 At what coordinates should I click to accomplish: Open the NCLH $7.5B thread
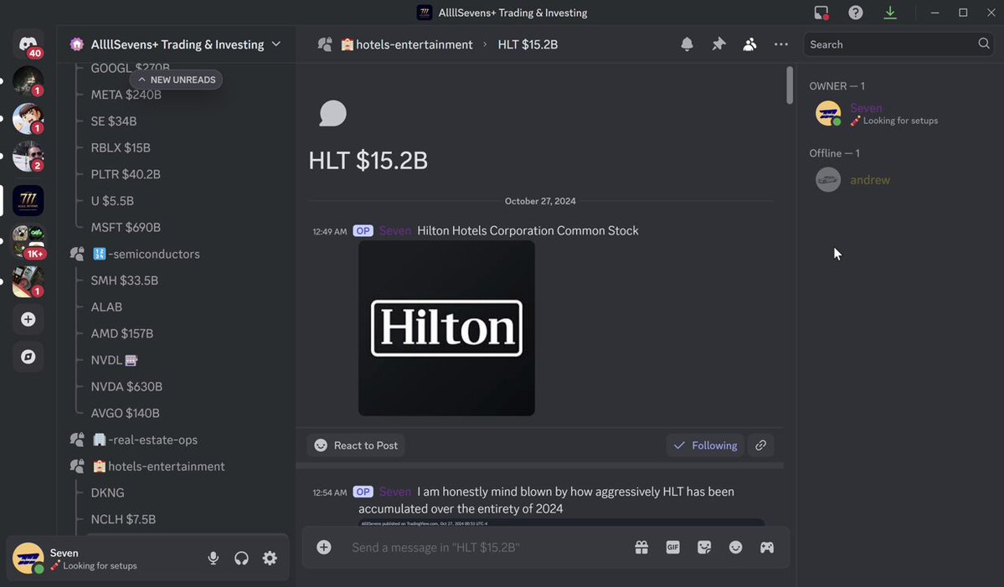(x=123, y=519)
